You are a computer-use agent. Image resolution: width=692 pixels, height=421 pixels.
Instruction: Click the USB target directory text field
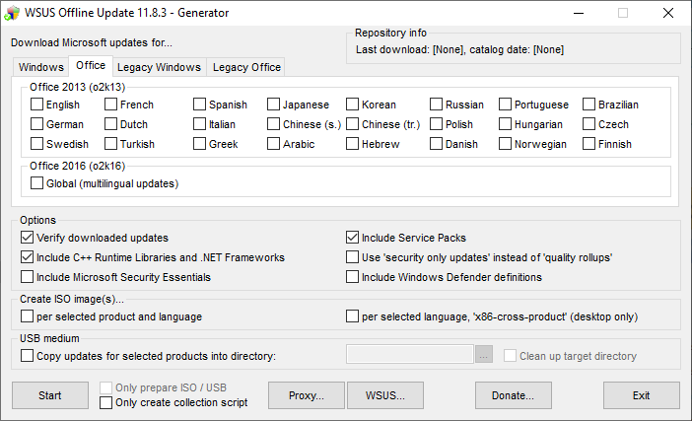pos(410,354)
